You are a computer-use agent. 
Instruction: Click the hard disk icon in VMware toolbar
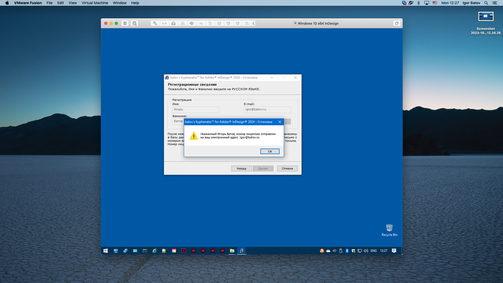pyautogui.click(x=173, y=23)
